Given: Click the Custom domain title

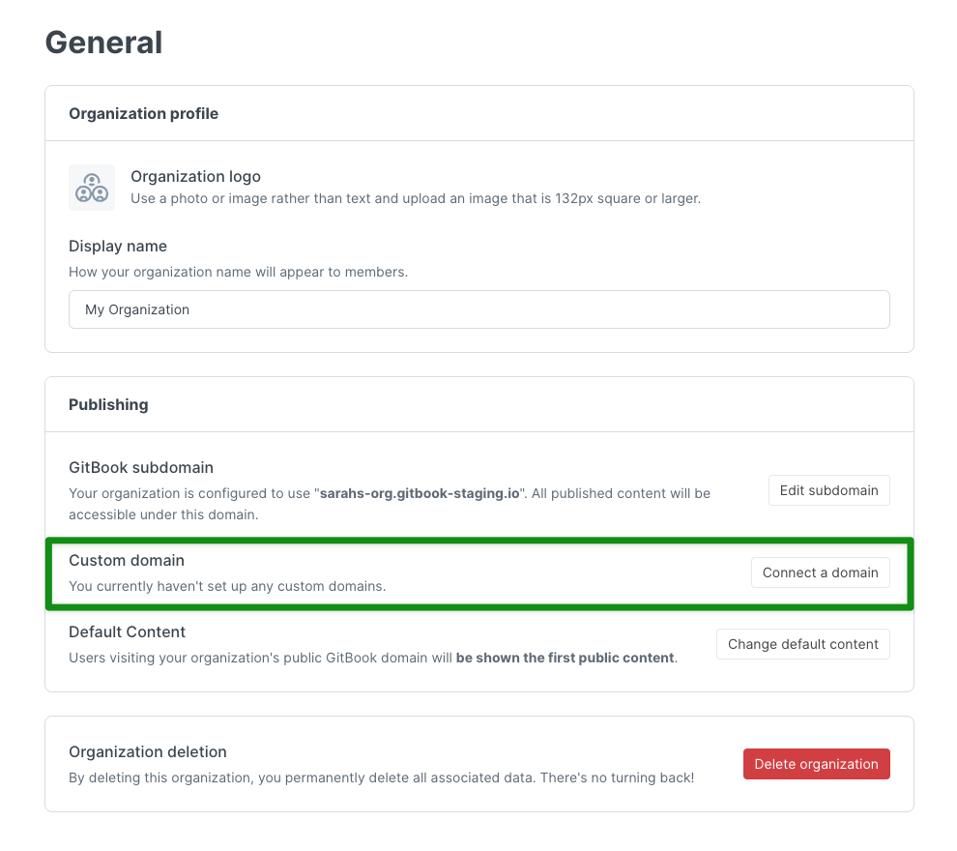Looking at the screenshot, I should pos(127,561).
